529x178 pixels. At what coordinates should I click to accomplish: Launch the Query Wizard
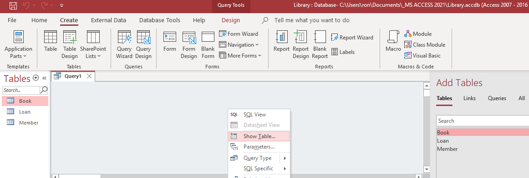tap(124, 45)
